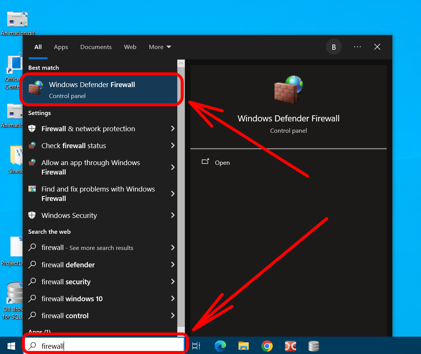Expand Check firewall status chevron
The image size is (421, 354).
coord(173,146)
